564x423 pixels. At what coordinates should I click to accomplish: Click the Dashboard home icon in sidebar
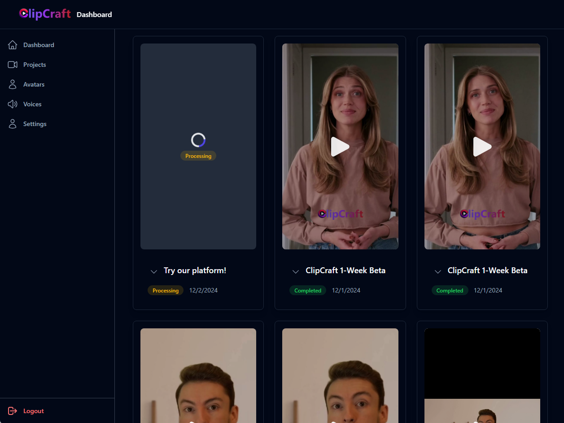coord(13,45)
